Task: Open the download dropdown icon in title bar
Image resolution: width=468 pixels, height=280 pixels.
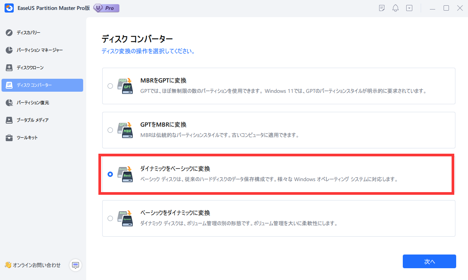Action: pos(409,8)
